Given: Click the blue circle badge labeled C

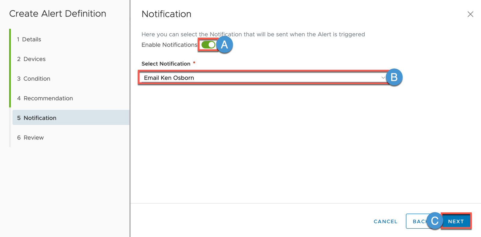Looking at the screenshot, I should coord(435,221).
